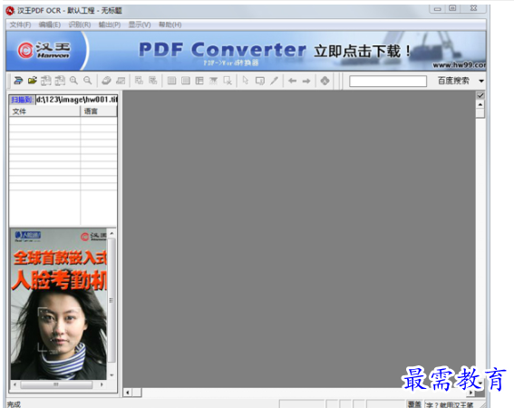Click main view scroll left arrow

[x=128, y=393]
